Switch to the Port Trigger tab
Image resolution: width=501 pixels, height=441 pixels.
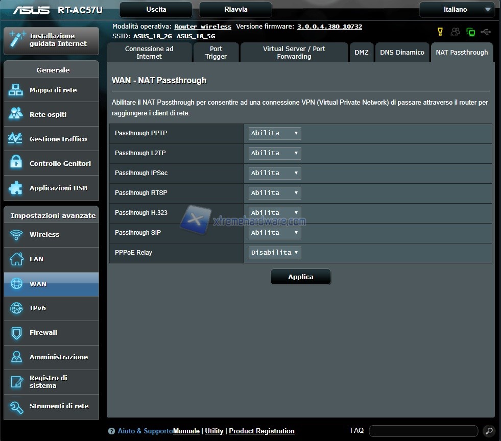tap(216, 53)
